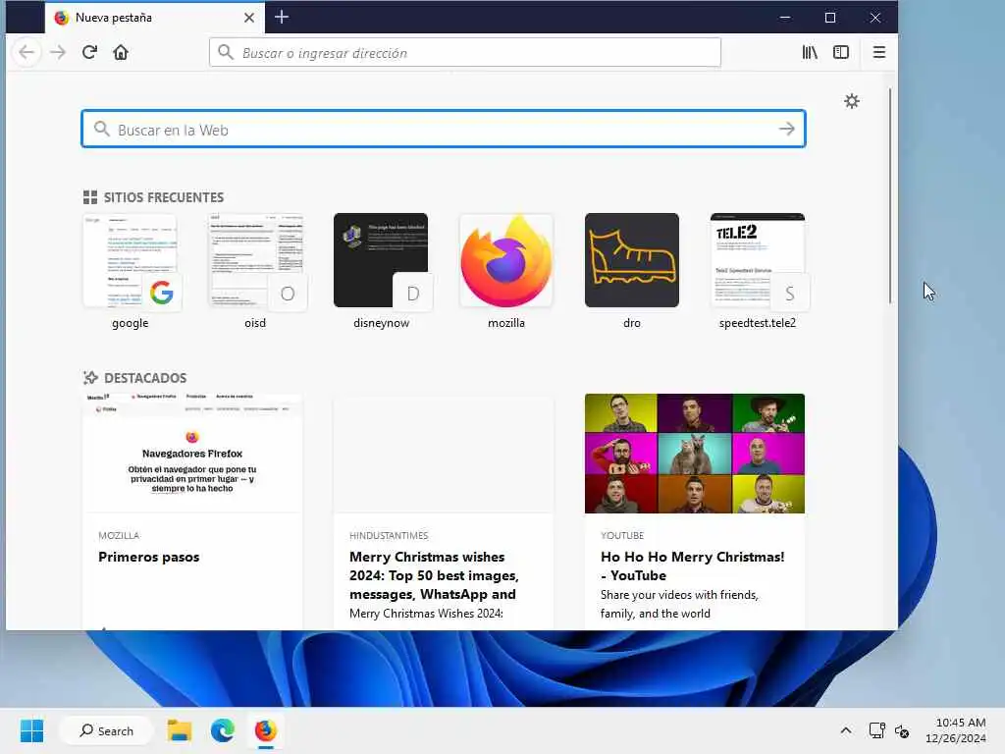Click the arrow to submit web search
Screen dimensions: 1005x754
click(786, 129)
